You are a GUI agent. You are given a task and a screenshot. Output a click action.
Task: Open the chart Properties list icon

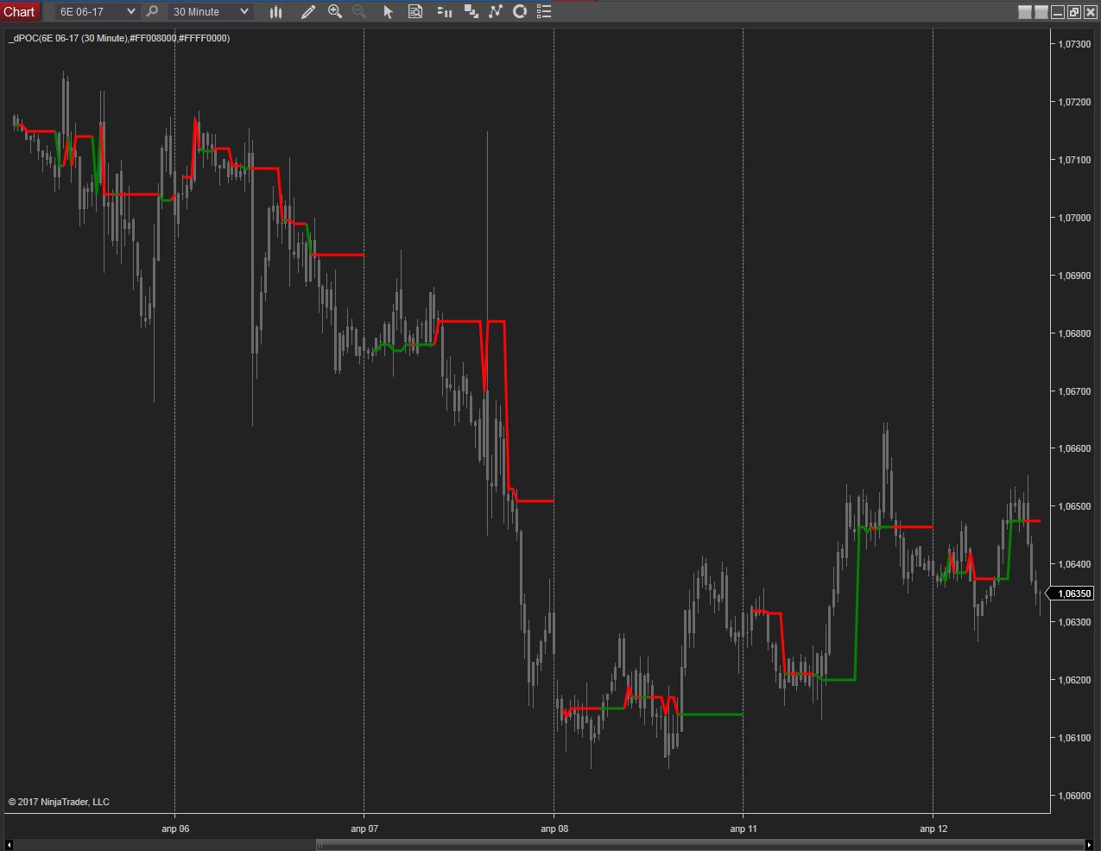coord(544,12)
